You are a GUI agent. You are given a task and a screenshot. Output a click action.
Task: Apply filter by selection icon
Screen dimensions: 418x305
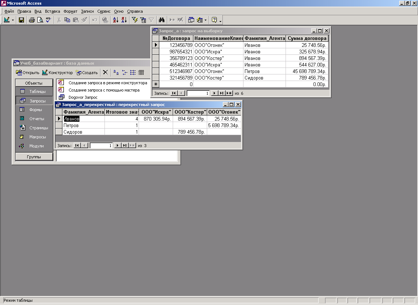coord(135,20)
